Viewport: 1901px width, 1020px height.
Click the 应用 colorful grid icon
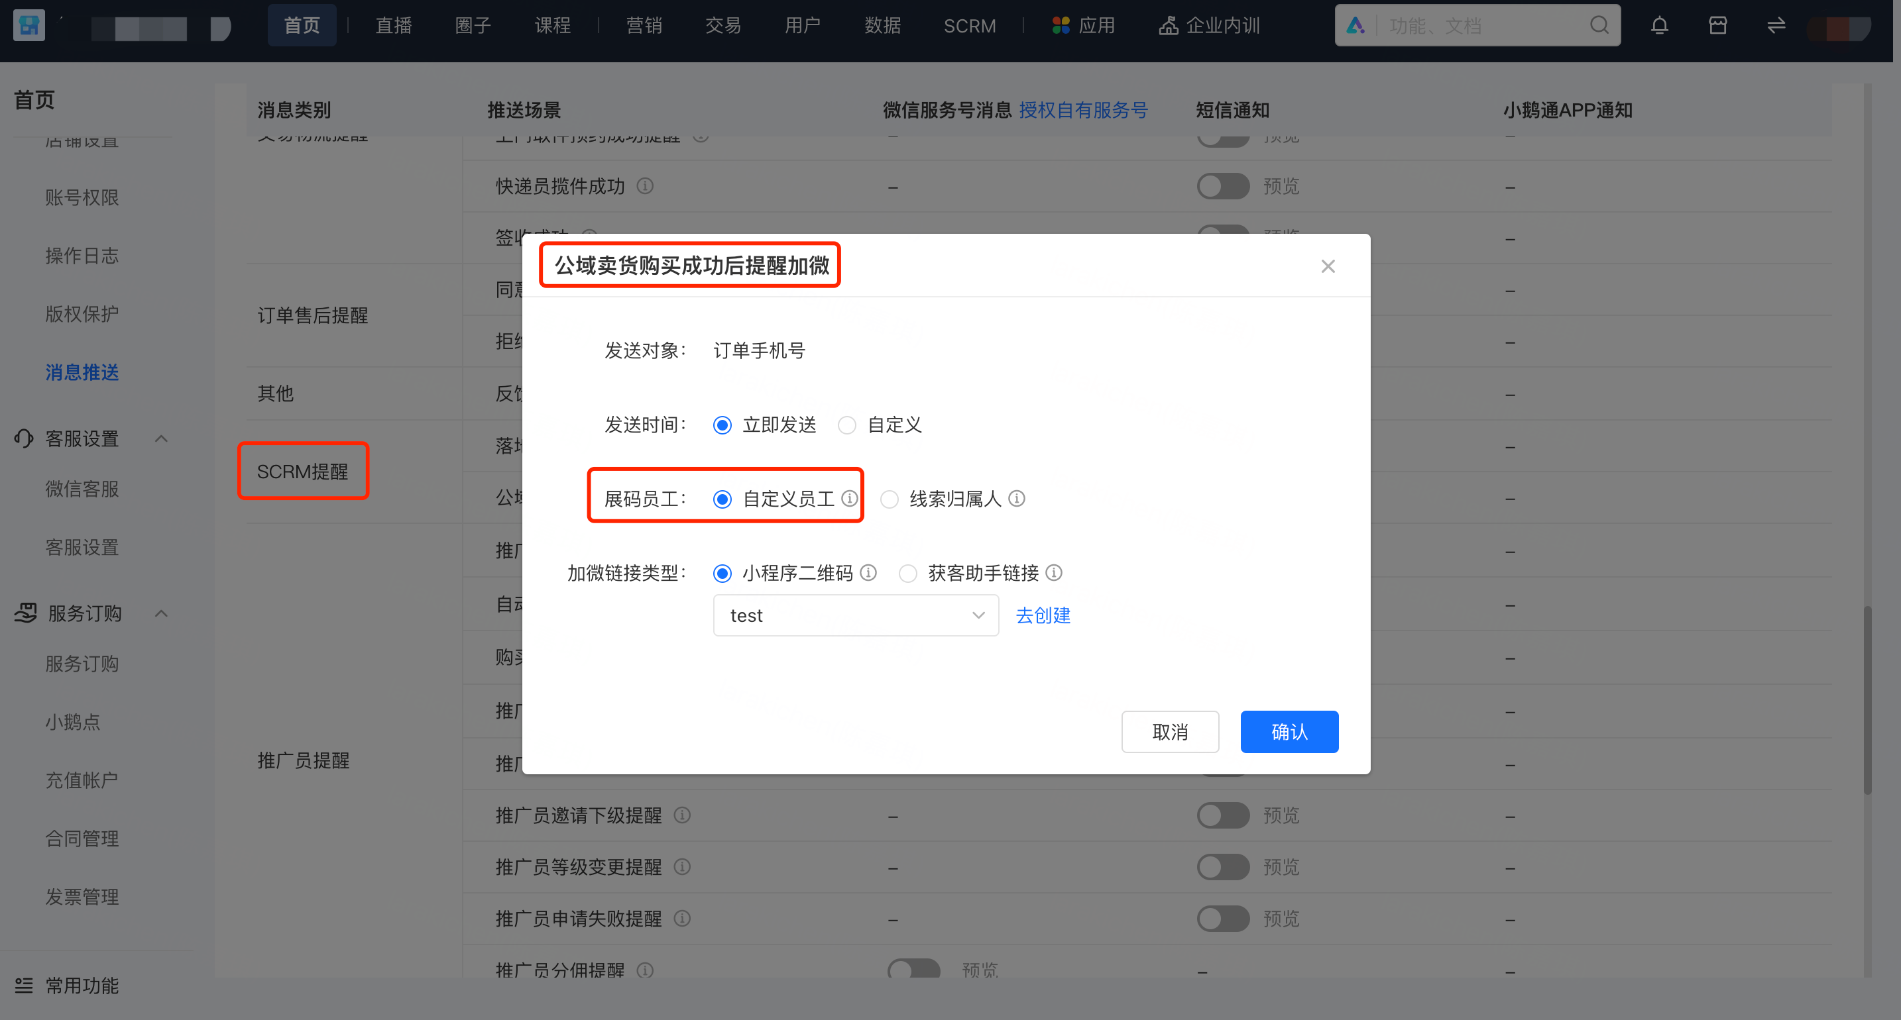1061,26
